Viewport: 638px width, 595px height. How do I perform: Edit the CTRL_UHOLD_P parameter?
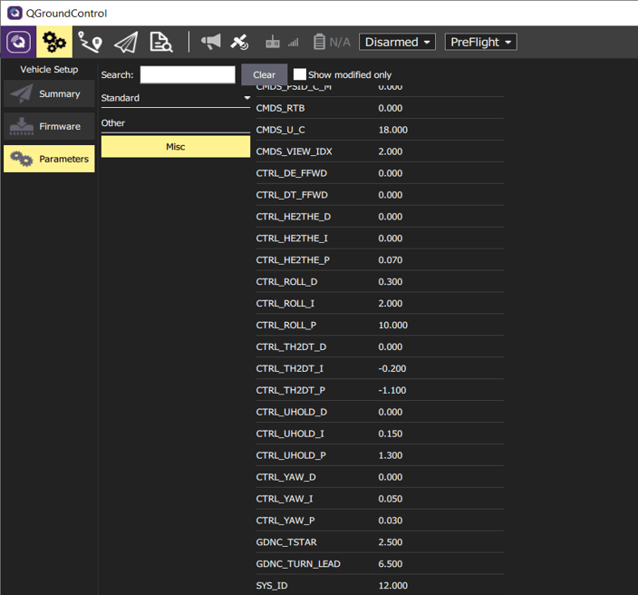[x=380, y=455]
